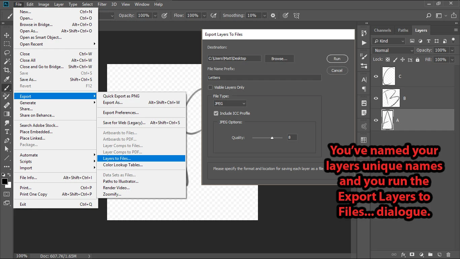Click the foreground color swatch
Image resolution: width=460 pixels, height=259 pixels.
click(x=5, y=182)
